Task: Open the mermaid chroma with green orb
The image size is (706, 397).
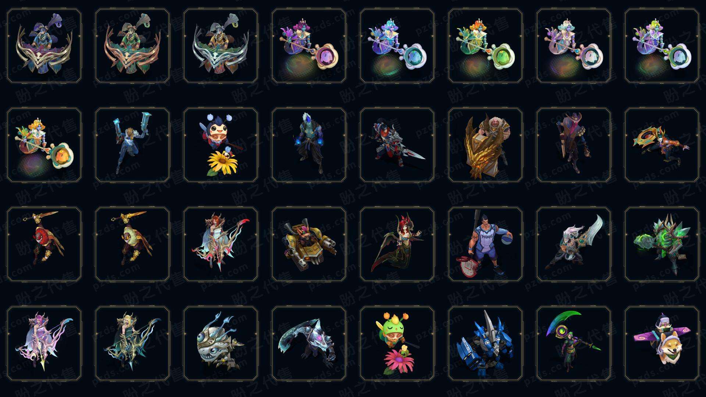Action: [485, 46]
